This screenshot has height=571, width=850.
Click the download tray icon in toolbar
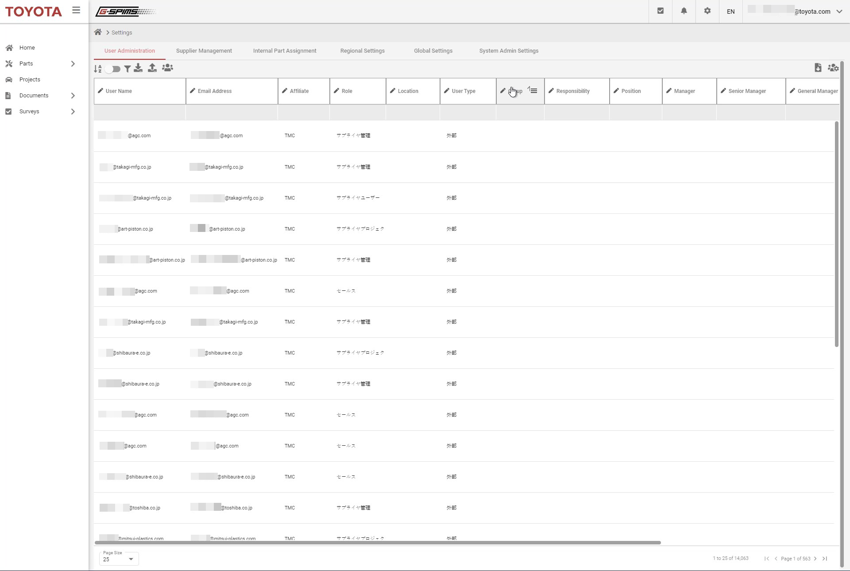tap(138, 68)
